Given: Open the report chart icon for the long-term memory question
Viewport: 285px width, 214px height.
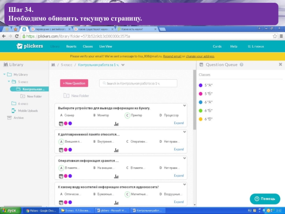Looking at the screenshot, I should point(116,150).
